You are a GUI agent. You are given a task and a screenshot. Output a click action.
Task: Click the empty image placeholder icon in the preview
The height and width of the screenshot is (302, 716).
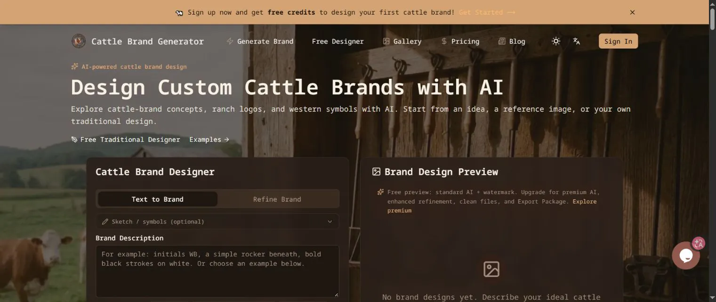(491, 269)
